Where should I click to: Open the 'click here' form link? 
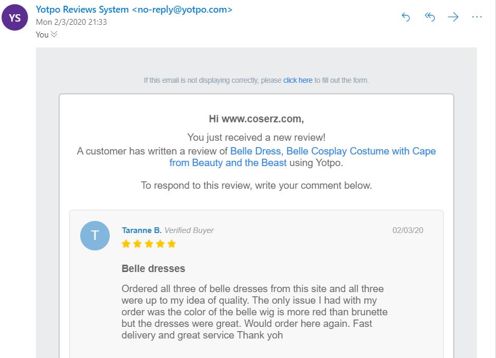click(298, 81)
